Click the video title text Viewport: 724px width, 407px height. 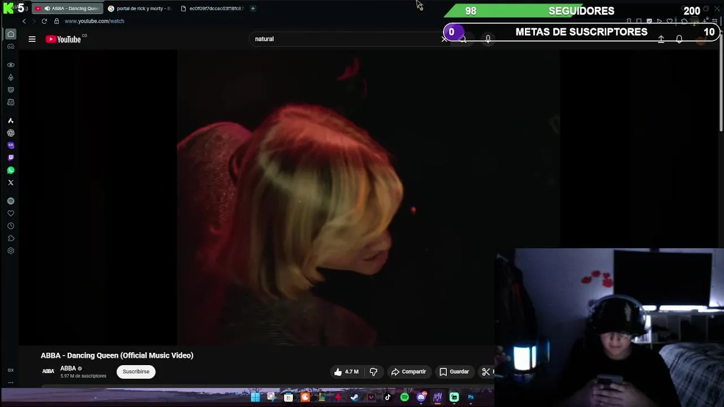coord(117,356)
